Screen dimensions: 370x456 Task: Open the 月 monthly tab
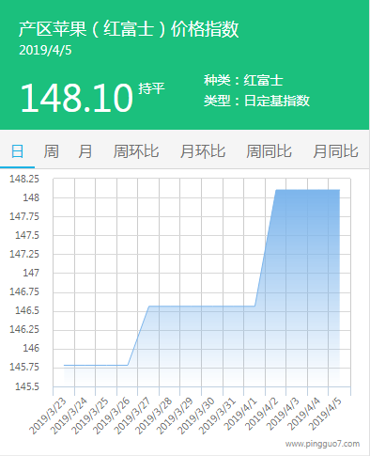tap(85, 151)
